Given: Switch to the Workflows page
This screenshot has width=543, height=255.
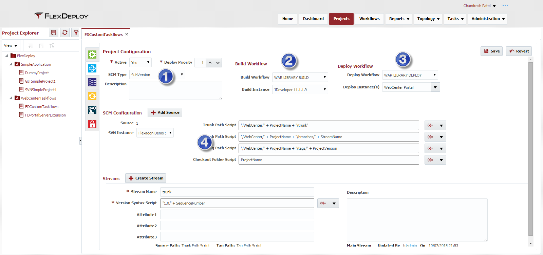Looking at the screenshot, I should click(369, 19).
